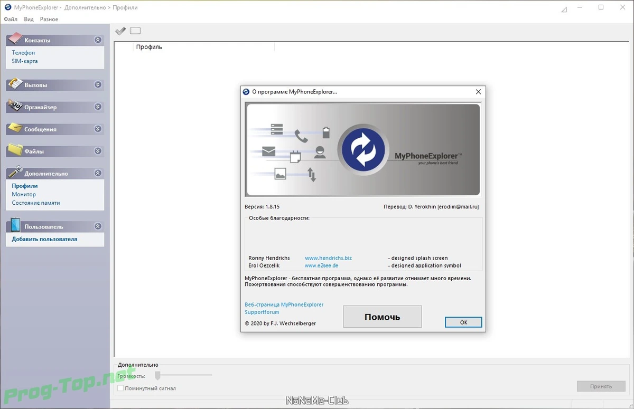The width and height of the screenshot is (634, 409).
Task: Close the About MyPhoneExplorer dialog
Action: tap(478, 91)
